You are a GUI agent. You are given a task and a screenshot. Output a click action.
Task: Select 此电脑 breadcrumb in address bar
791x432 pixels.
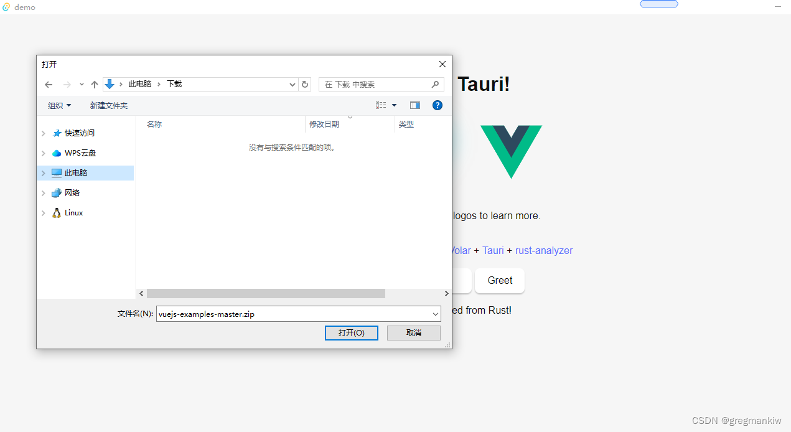(x=140, y=84)
